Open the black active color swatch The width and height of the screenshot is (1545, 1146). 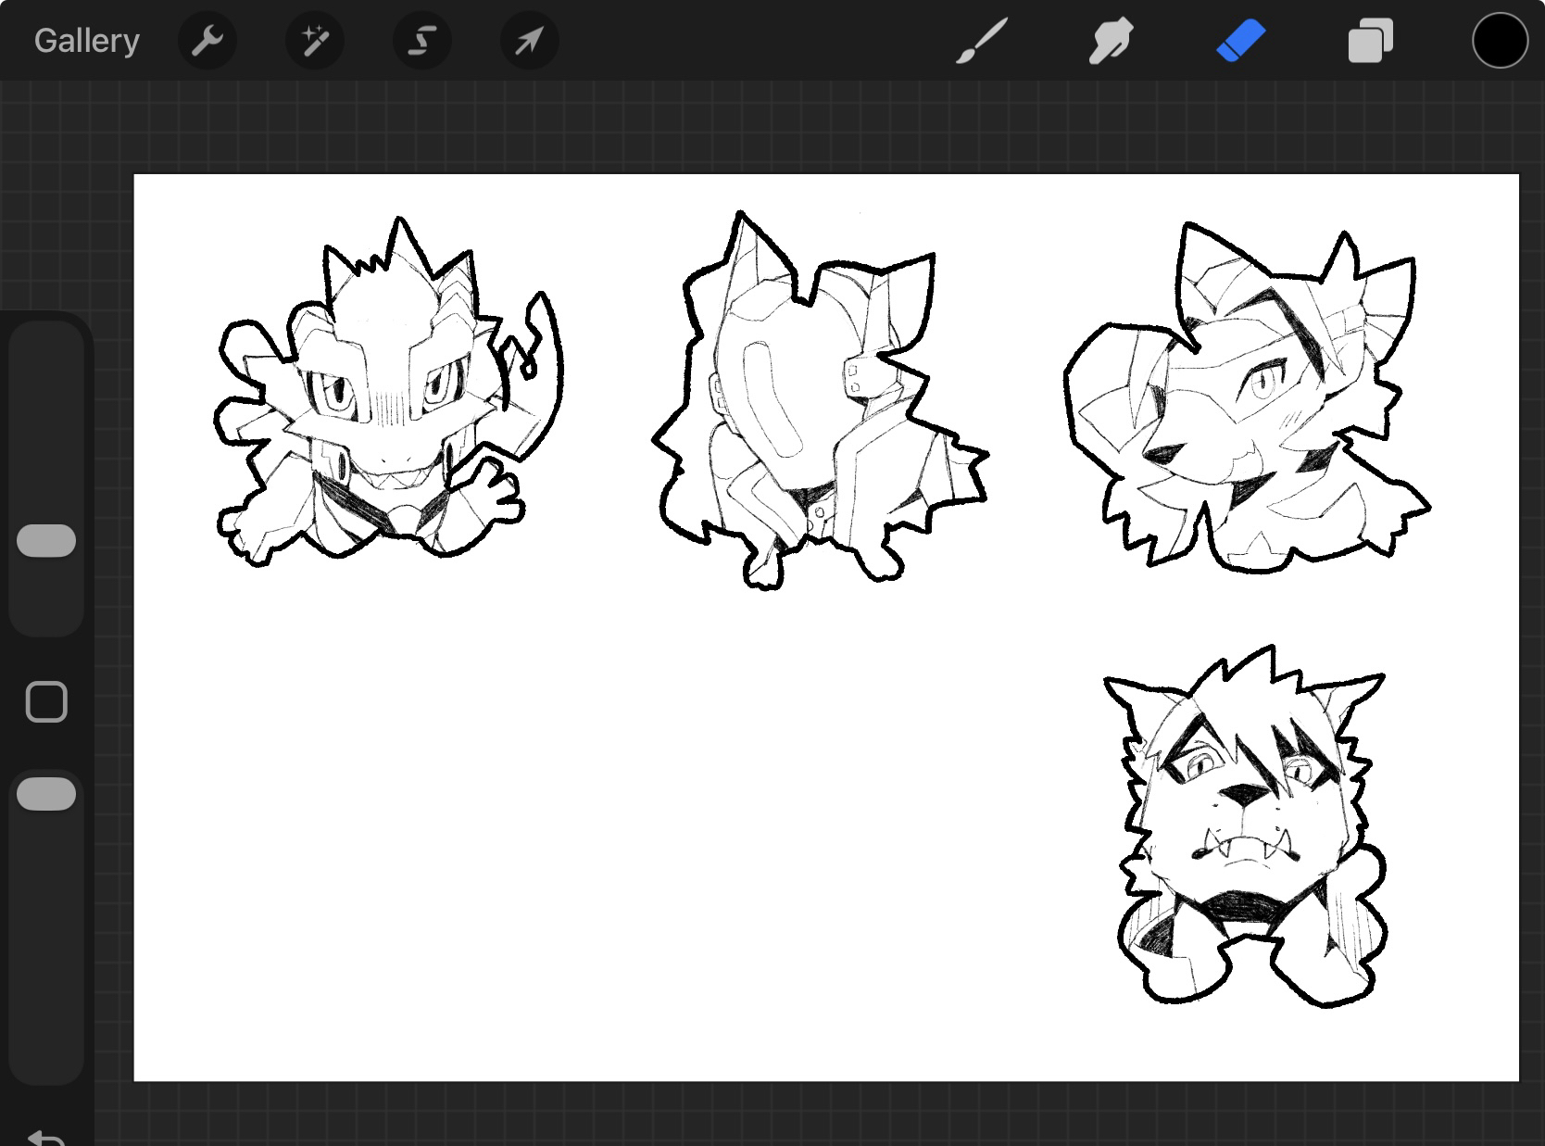(x=1500, y=41)
